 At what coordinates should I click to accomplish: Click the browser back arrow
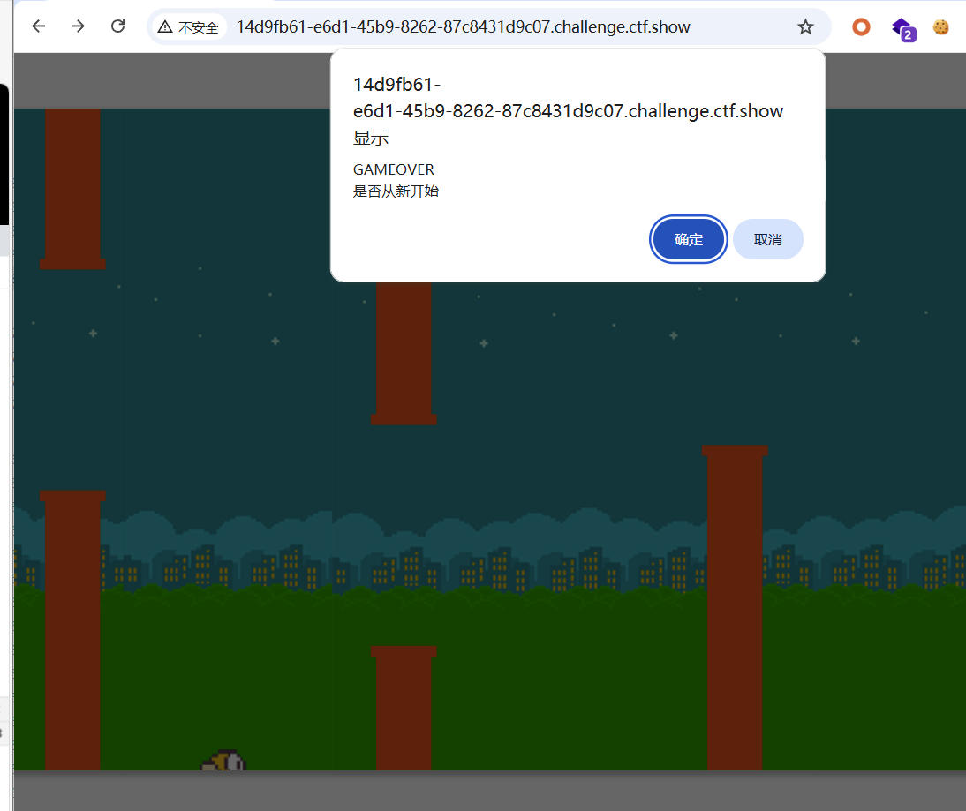pos(38,26)
